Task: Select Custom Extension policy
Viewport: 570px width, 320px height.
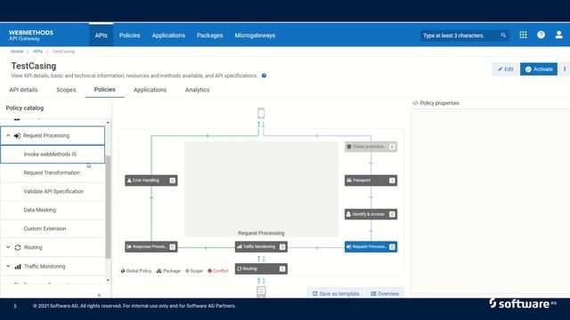Action: 53,228
